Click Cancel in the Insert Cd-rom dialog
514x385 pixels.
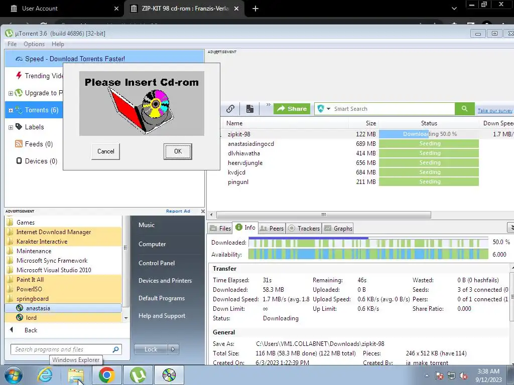pos(105,151)
